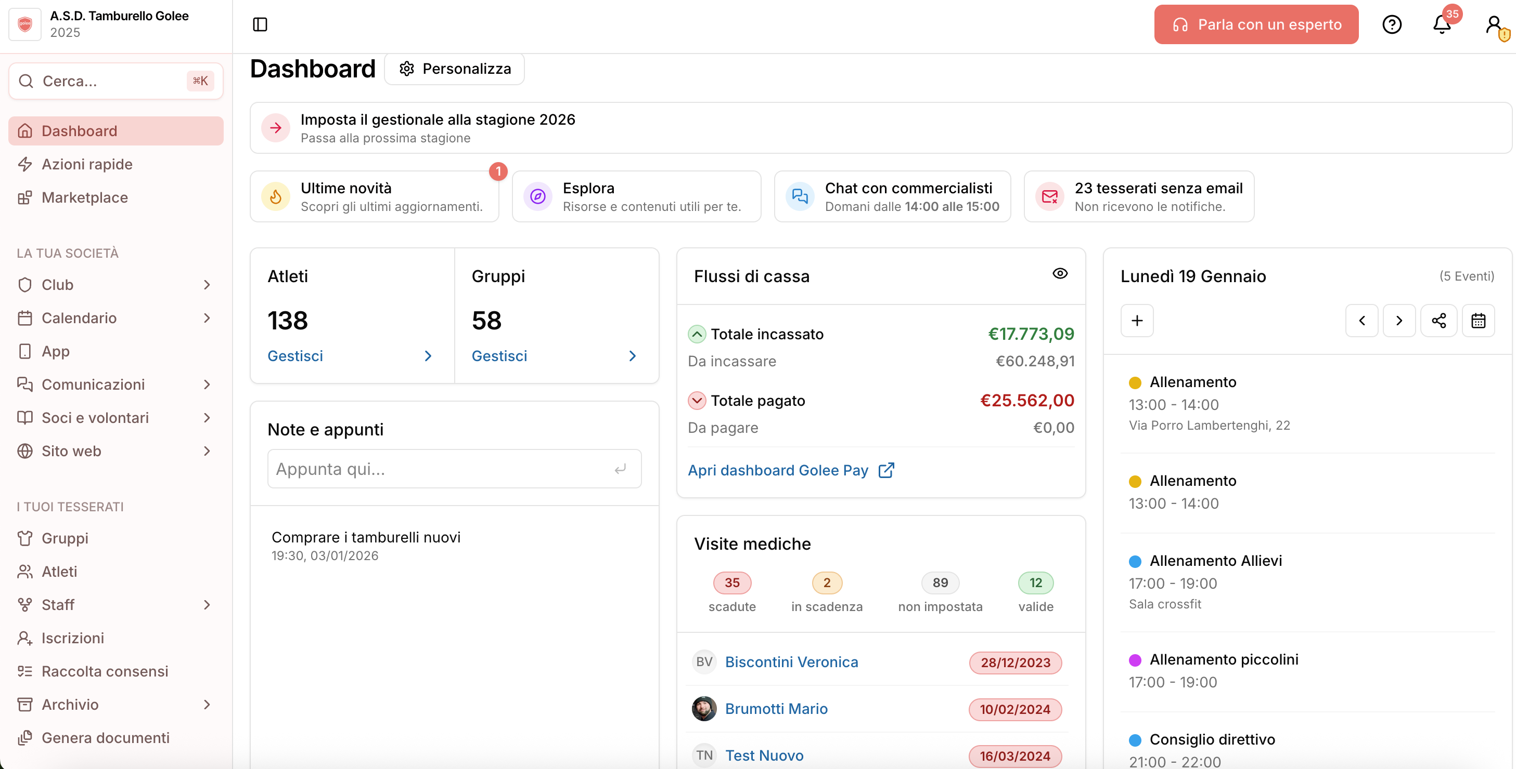The image size is (1516, 769).
Task: Expand the Calendario sidebar submenu
Action: [x=207, y=318]
